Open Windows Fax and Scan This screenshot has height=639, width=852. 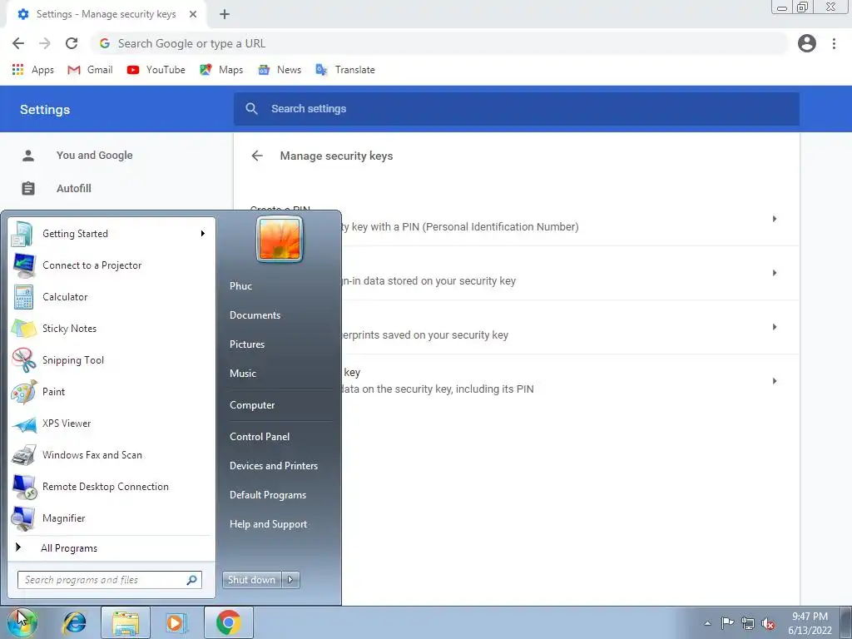(x=111, y=455)
